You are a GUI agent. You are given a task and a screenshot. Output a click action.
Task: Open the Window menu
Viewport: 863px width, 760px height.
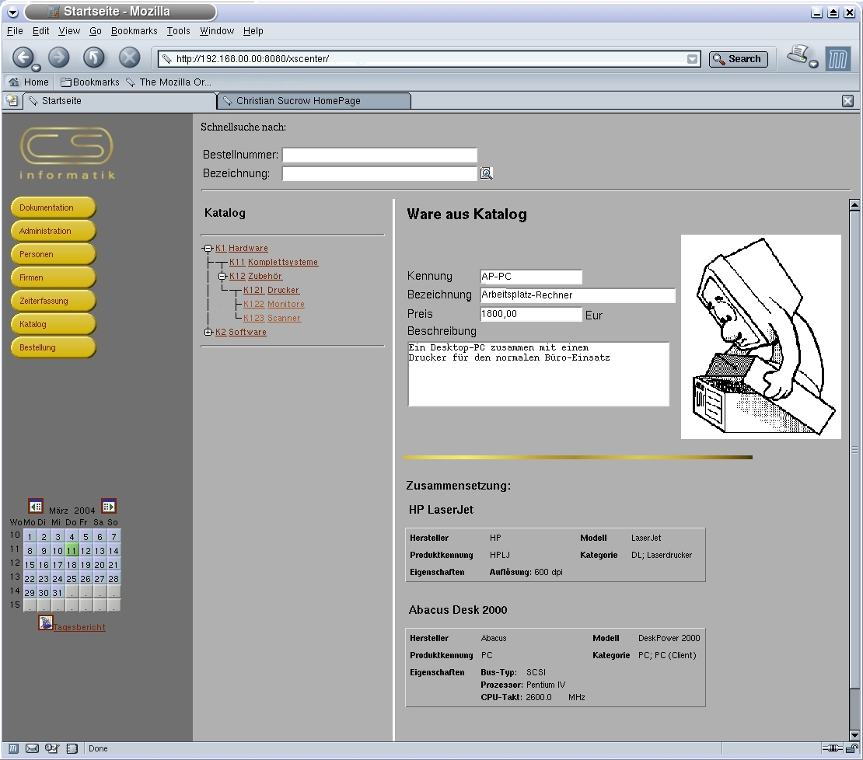point(217,31)
